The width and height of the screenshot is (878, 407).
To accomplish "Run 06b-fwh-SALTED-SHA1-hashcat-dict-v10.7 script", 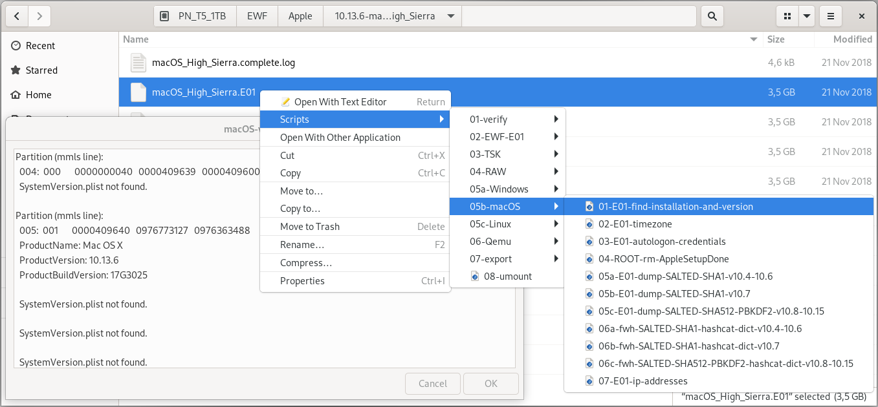I will tap(719, 346).
